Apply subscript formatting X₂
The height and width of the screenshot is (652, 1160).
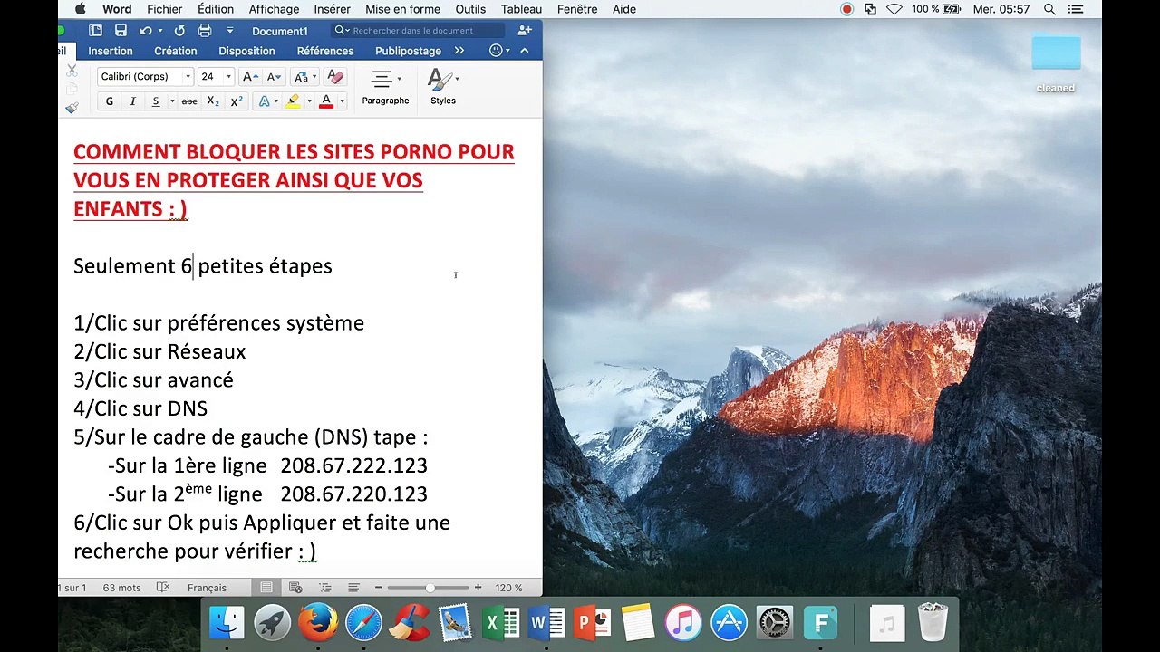click(x=213, y=101)
